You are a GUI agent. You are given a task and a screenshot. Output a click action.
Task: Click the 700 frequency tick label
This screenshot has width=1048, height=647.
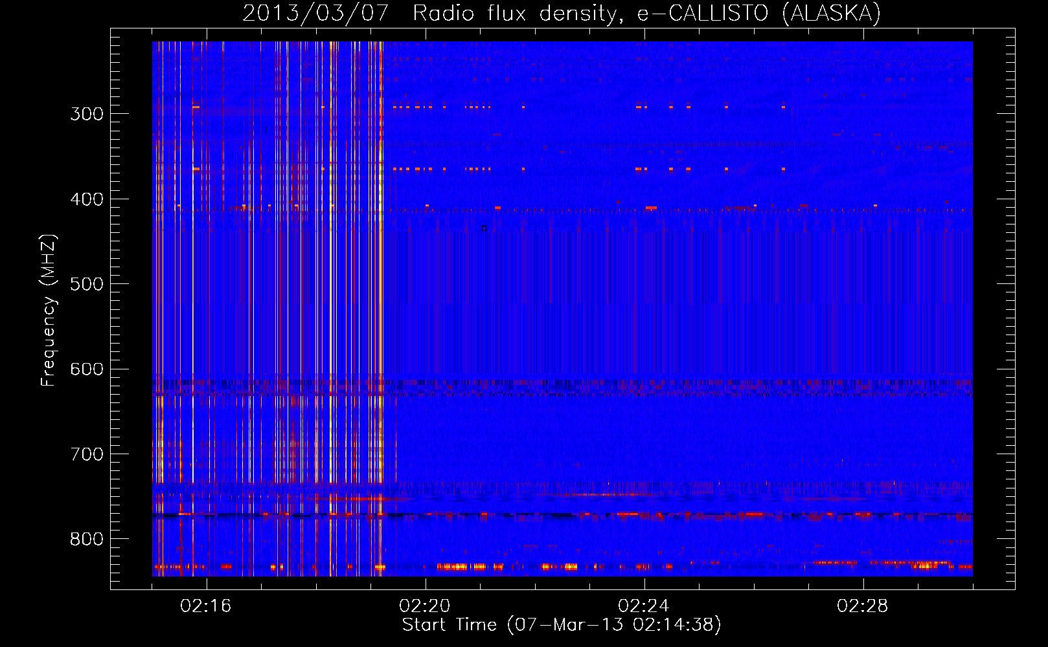87,454
